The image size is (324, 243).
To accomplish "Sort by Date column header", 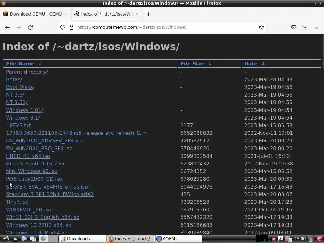I will coord(251,64).
